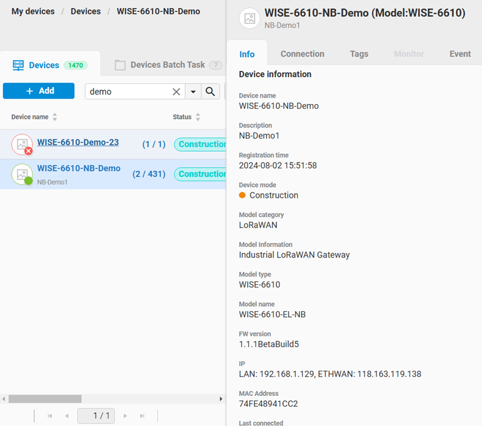Switch to the Tags tab
The image size is (482, 426).
click(x=359, y=54)
